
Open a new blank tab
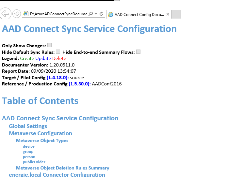(176, 14)
